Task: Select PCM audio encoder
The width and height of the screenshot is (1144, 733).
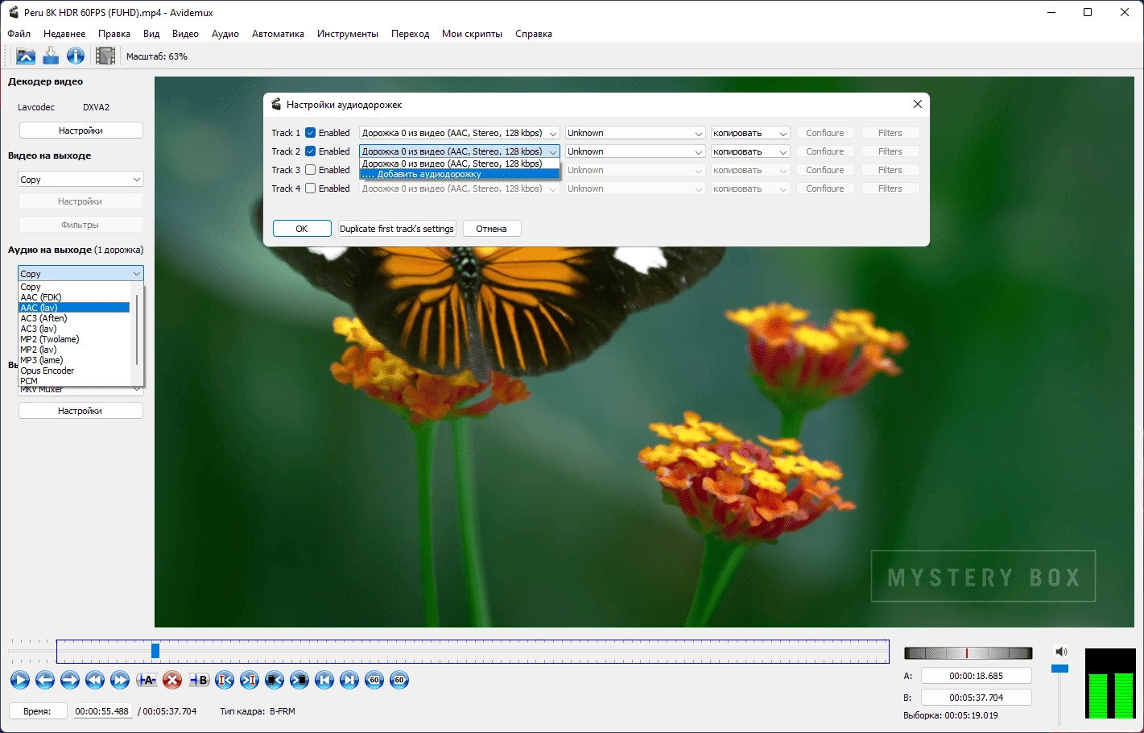Action: pos(74,381)
